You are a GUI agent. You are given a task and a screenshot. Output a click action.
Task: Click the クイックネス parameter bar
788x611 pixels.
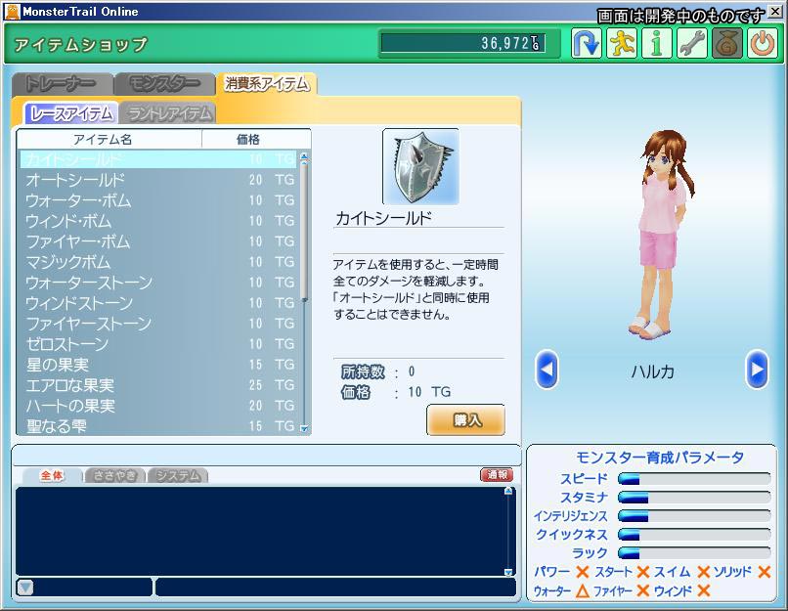[x=694, y=534]
